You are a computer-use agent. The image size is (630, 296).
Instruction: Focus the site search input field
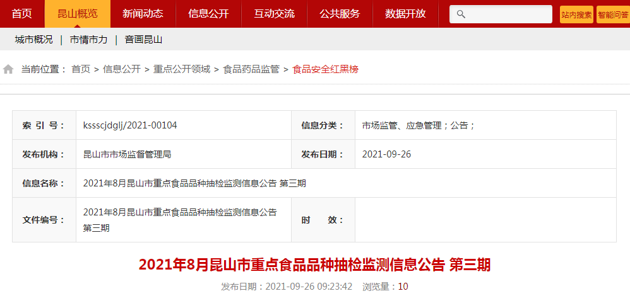pyautogui.click(x=501, y=14)
